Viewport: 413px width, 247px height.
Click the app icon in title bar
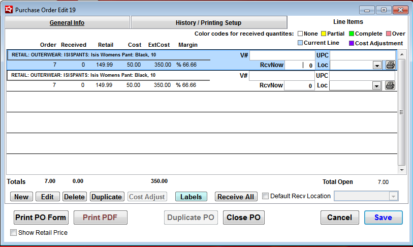(x=8, y=10)
